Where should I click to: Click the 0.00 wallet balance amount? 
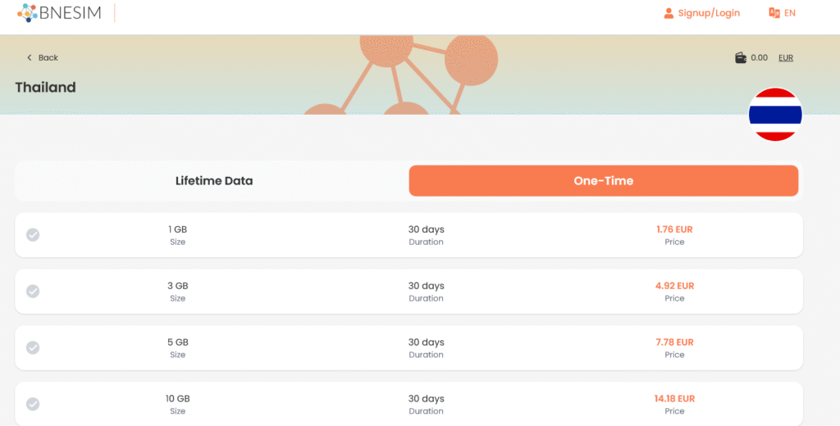click(x=759, y=58)
